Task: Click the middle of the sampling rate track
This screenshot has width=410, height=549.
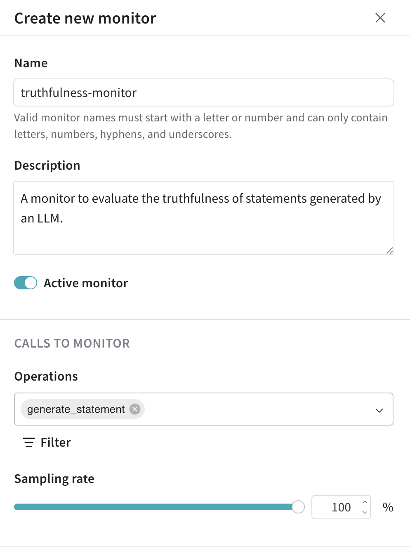Action: 156,507
